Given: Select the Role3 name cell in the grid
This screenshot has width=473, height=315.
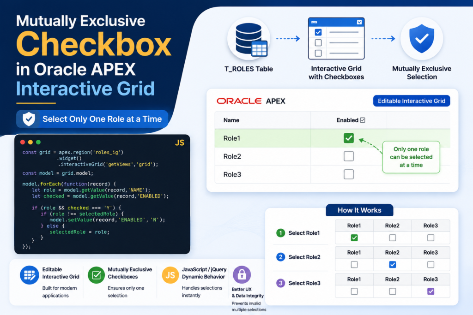Looking at the screenshot, I should [263, 174].
